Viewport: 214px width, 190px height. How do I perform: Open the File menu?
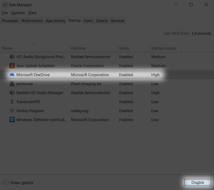click(5, 13)
